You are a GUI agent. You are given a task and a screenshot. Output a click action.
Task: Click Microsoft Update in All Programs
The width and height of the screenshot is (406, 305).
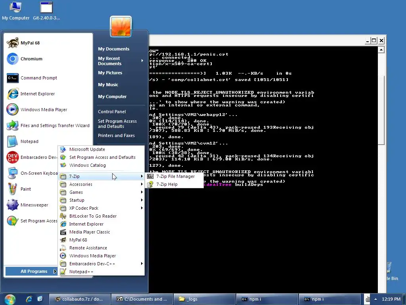(101, 149)
